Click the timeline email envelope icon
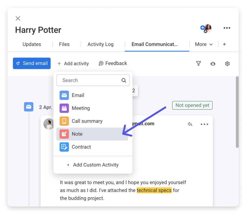This screenshot has height=214, width=246. click(x=29, y=107)
